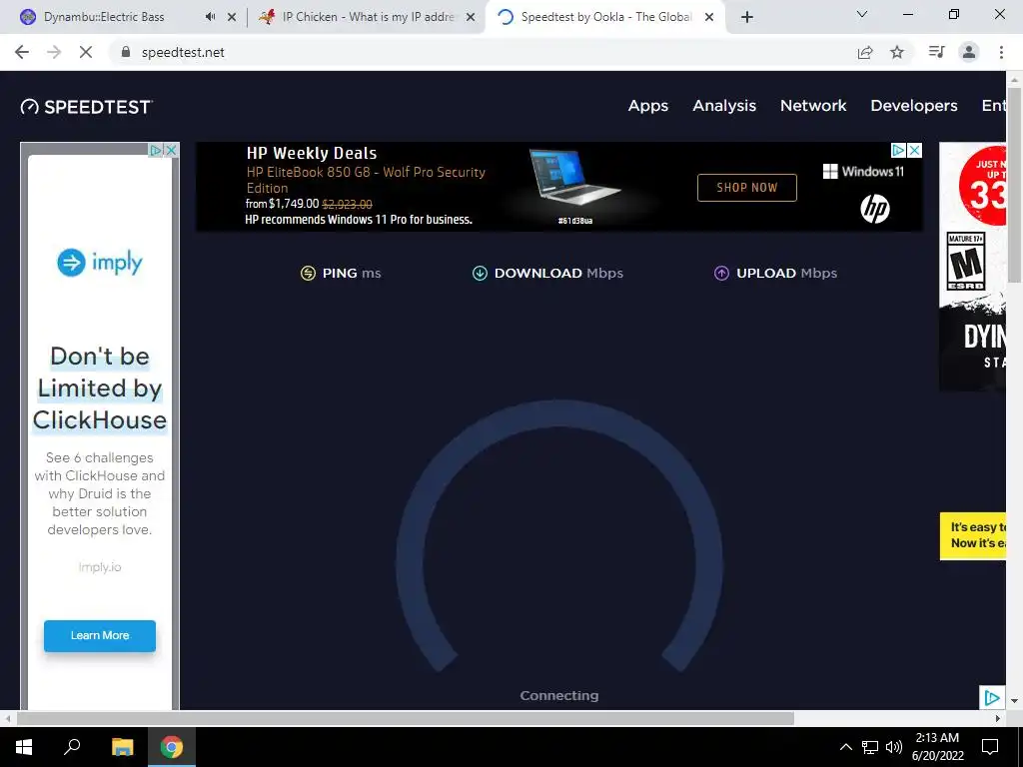Image resolution: width=1023 pixels, height=767 pixels.
Task: Click SHOP NOW in HP ad
Action: (747, 188)
